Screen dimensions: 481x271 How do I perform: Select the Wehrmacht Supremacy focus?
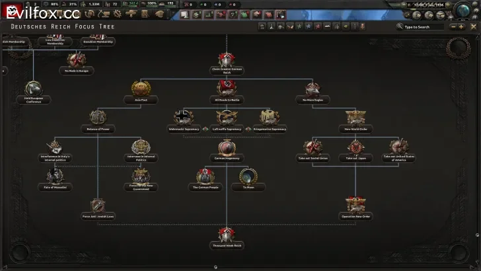click(x=183, y=118)
